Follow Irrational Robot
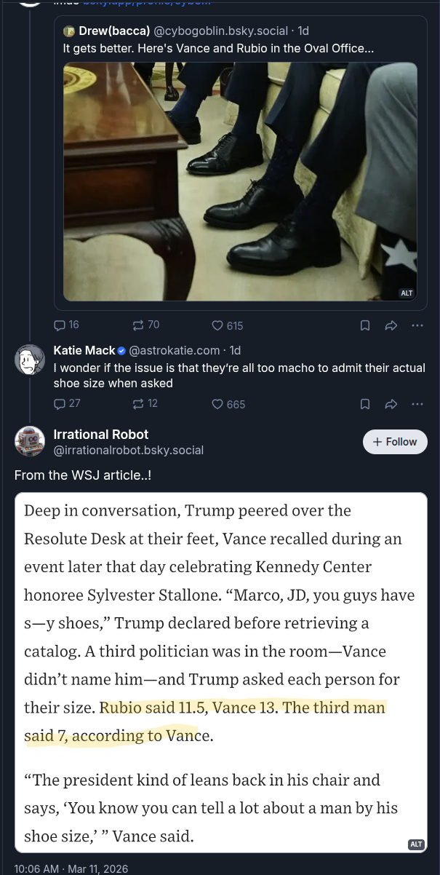Viewport: 440px width, 875px height. pos(394,442)
